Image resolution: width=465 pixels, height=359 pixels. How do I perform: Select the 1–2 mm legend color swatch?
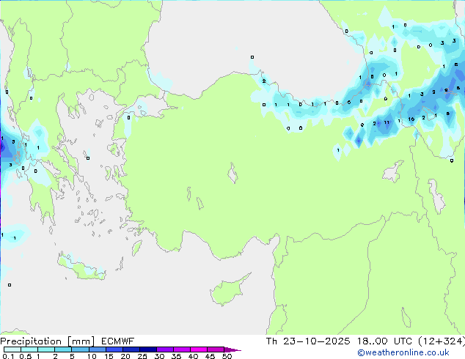click(x=46, y=349)
